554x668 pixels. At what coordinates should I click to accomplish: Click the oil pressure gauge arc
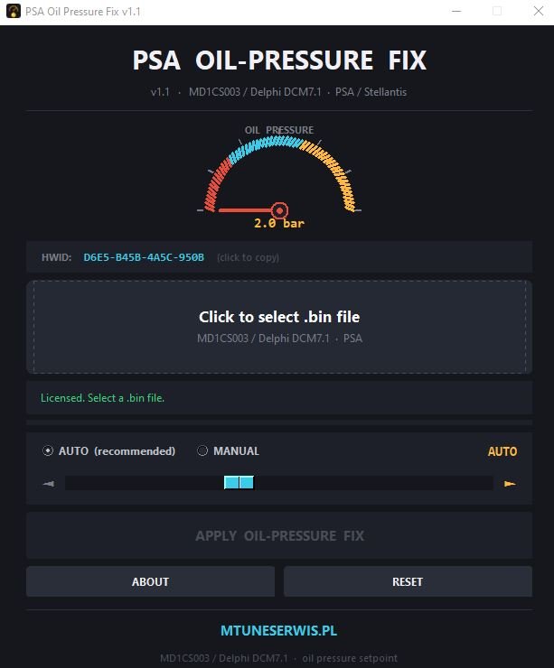click(279, 174)
